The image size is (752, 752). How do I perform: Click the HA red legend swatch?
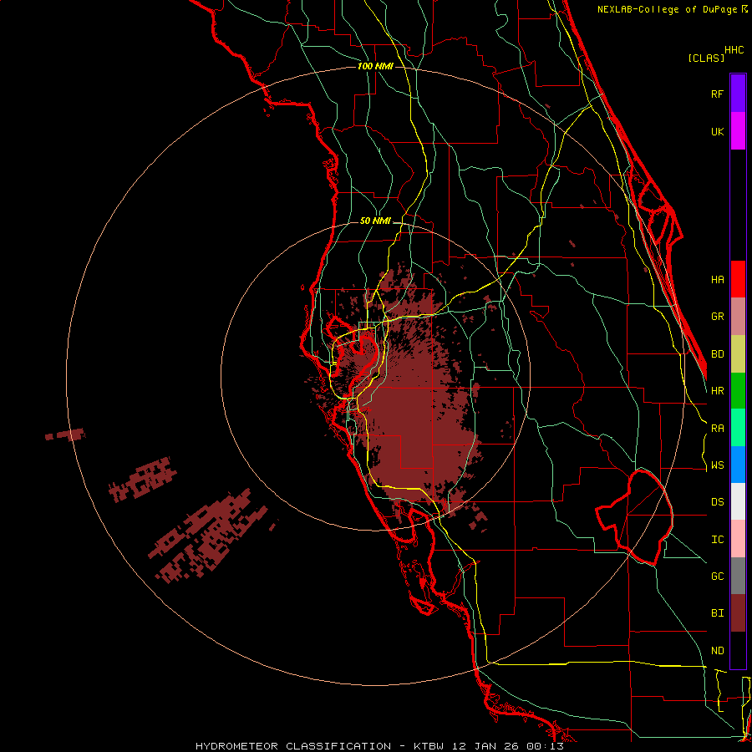738,279
